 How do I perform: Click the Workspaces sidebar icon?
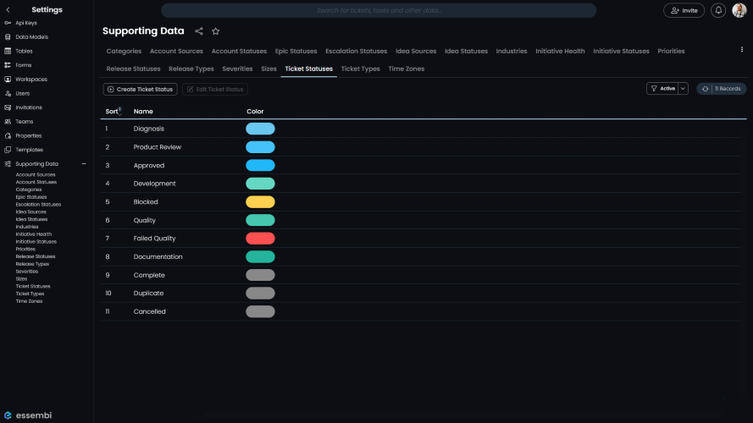coord(8,80)
